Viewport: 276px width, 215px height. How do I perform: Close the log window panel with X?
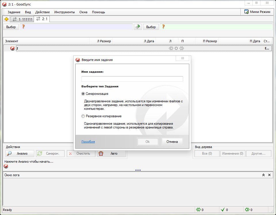click(x=269, y=175)
